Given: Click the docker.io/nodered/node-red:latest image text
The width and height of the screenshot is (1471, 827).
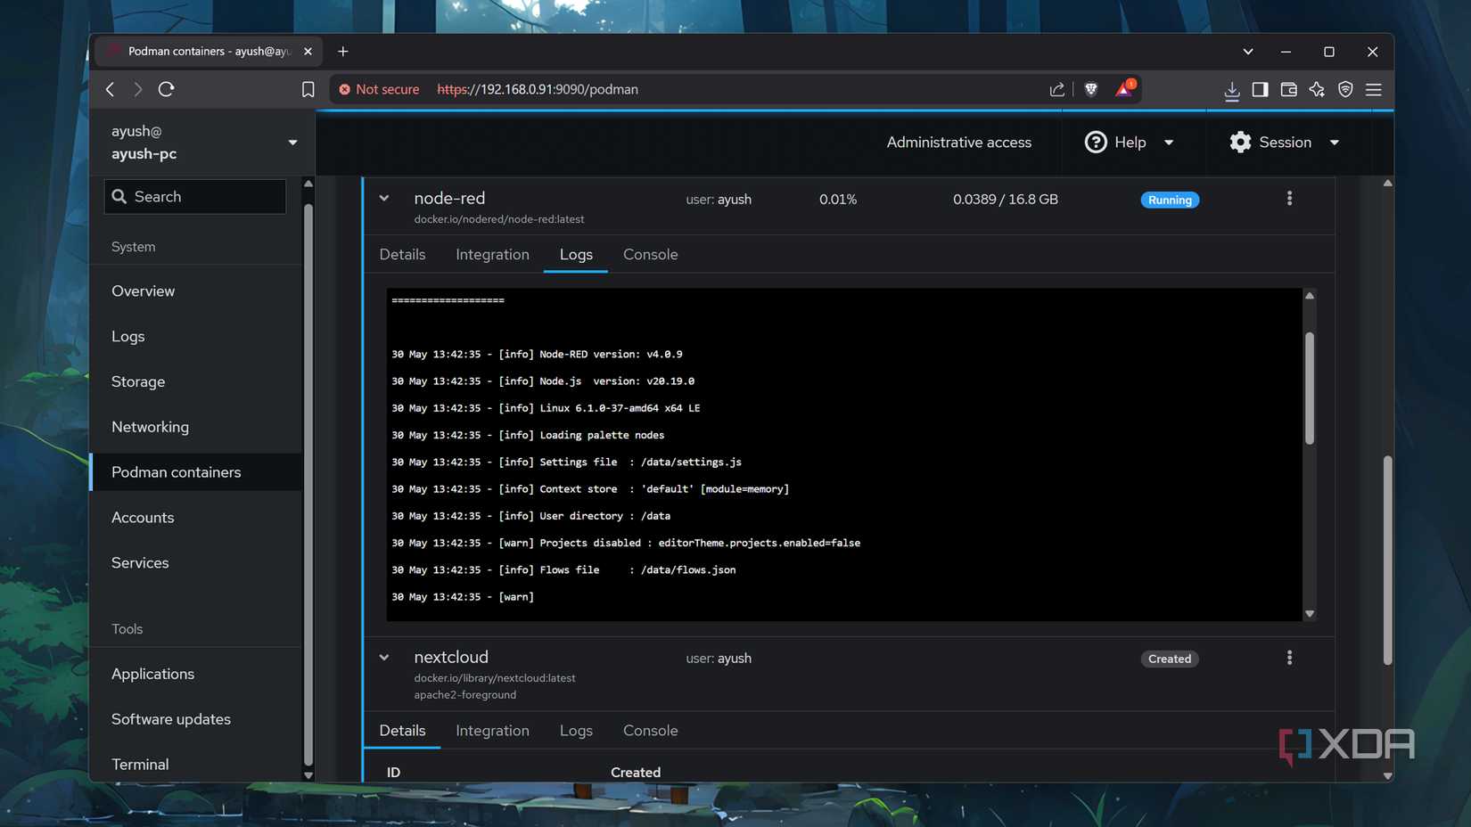Looking at the screenshot, I should pyautogui.click(x=499, y=219).
